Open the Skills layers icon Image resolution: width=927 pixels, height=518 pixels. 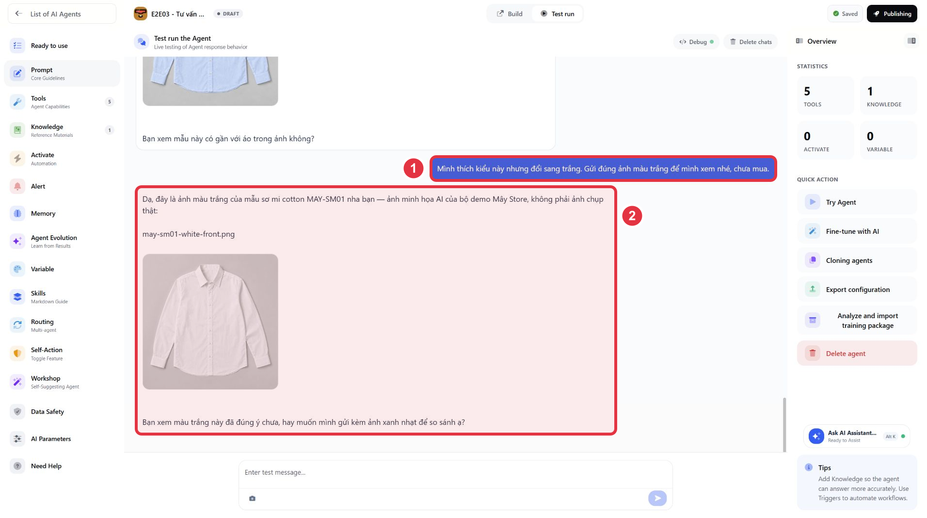coord(17,297)
